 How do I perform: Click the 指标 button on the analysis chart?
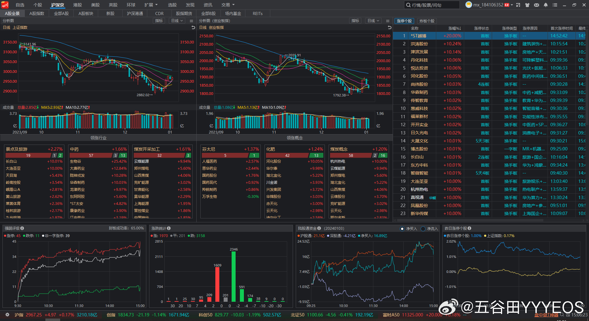pos(159,21)
